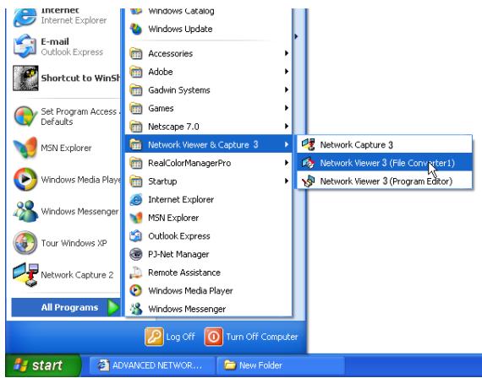Click the Network Capture 2 icon

[x=25, y=274]
